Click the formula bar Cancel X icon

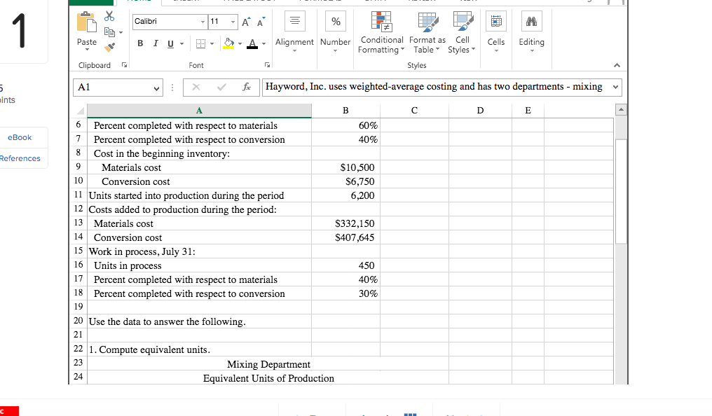click(196, 87)
